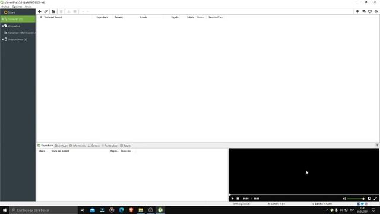Screen dimensions: 380x214
Task: Switch to the Rastreadores tab
Action: point(110,146)
